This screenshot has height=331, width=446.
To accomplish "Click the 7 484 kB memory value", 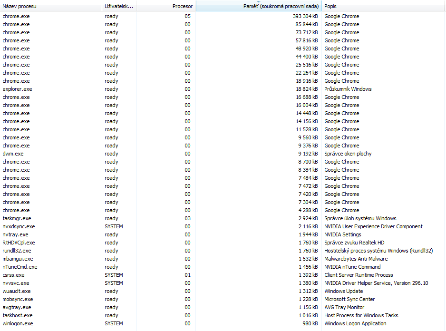I will (308, 178).
